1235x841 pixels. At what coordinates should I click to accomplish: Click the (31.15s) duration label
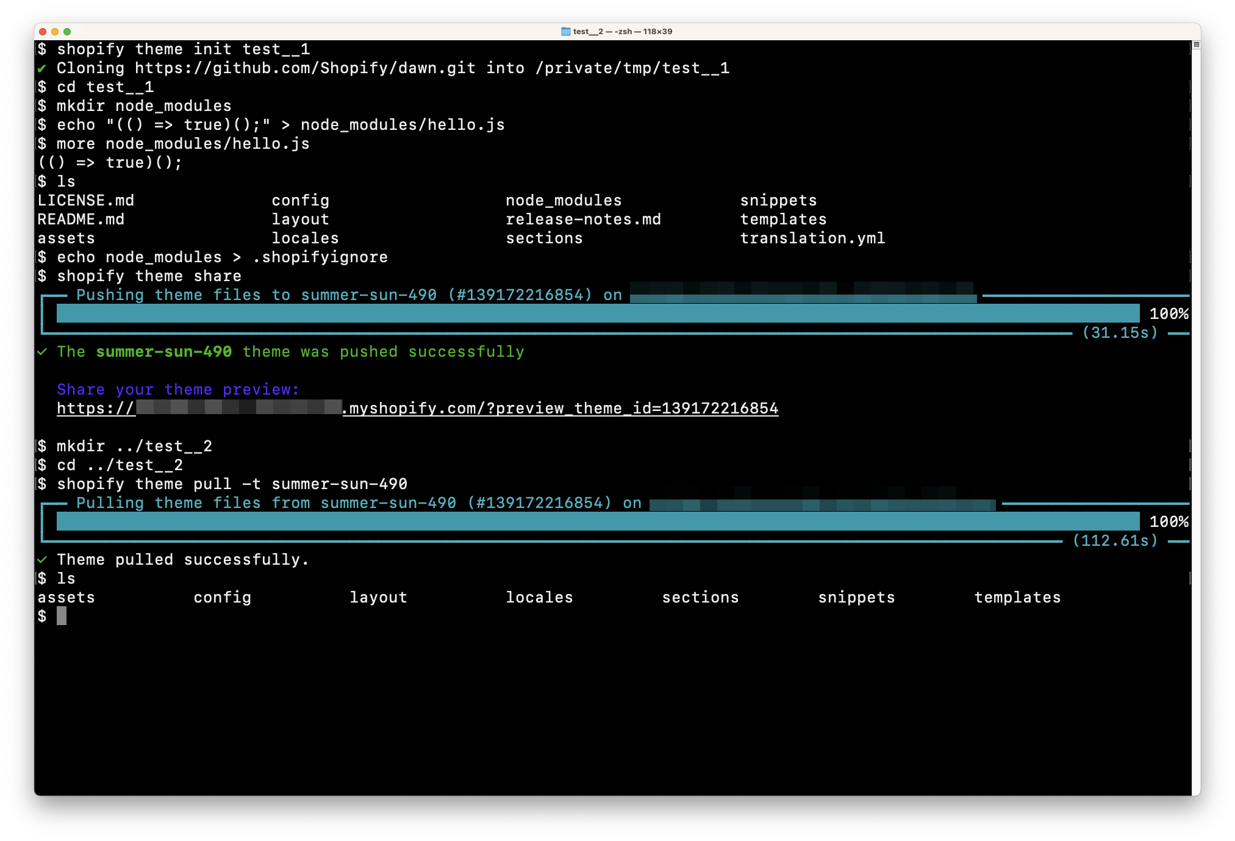1119,333
